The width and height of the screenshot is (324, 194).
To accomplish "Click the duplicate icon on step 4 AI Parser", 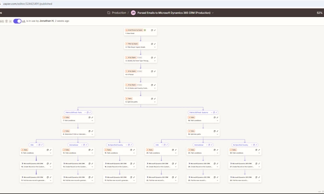I will (152, 71).
